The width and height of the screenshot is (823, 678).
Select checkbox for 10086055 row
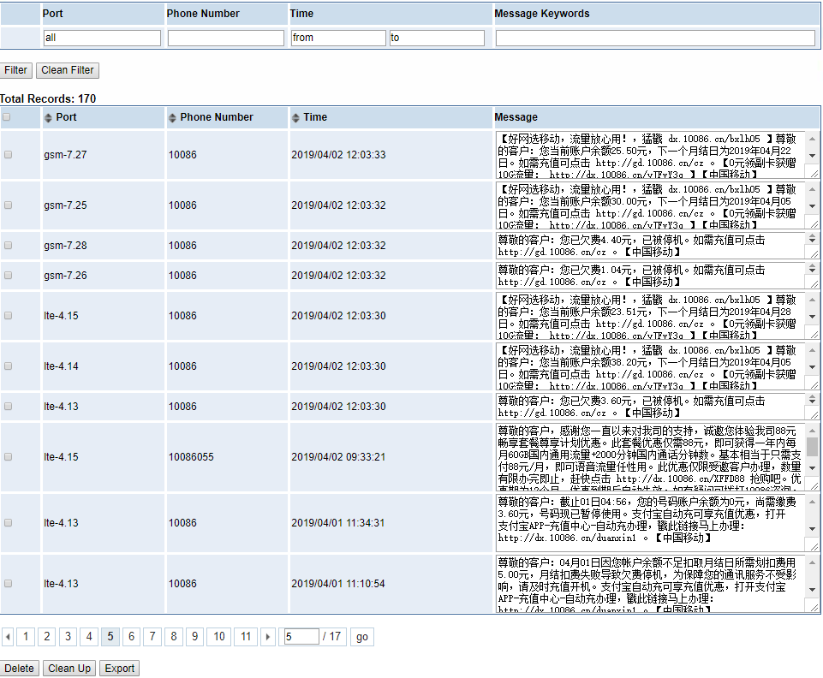8,456
